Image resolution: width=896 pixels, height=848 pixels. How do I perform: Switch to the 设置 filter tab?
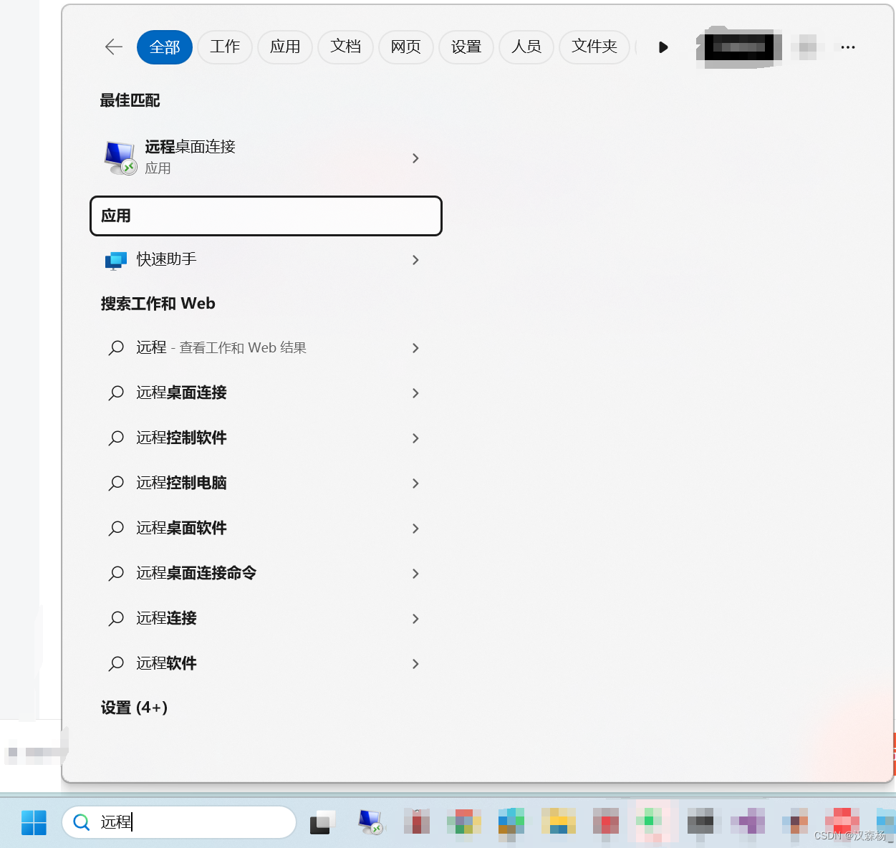466,47
